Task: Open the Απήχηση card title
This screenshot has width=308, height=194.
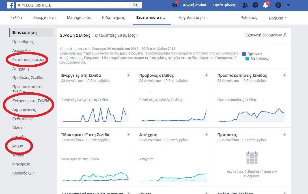Action: pyautogui.click(x=148, y=135)
